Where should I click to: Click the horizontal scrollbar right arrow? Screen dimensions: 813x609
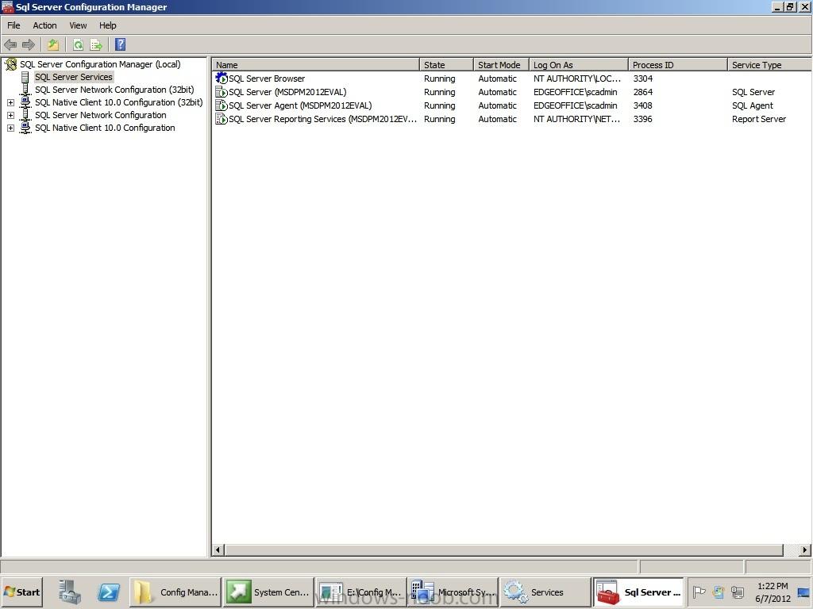click(805, 550)
